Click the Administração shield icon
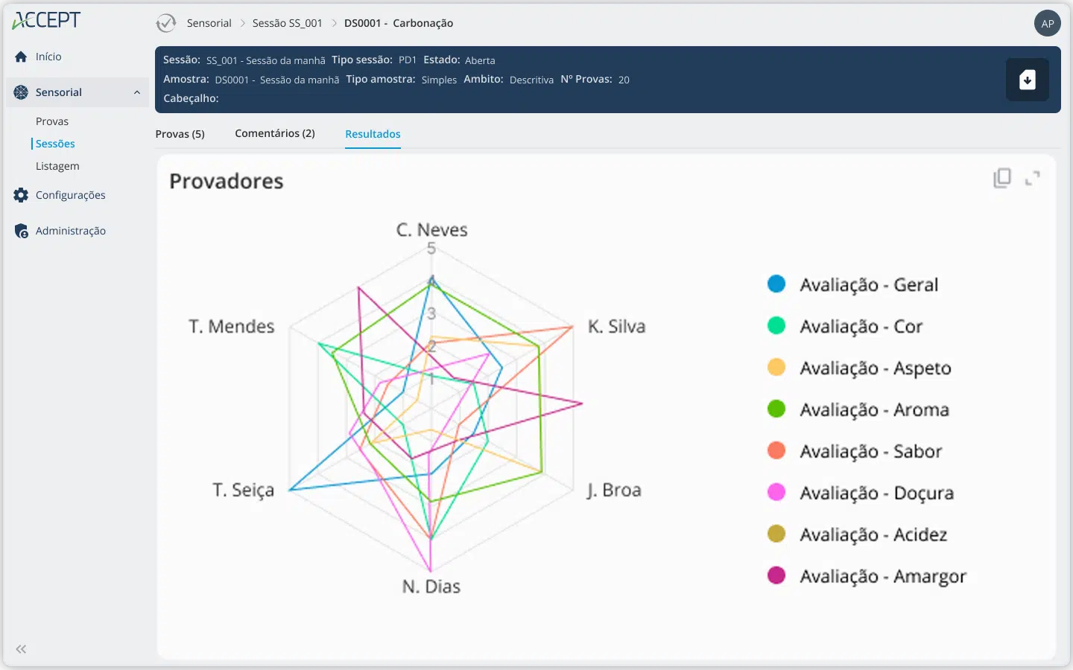The width and height of the screenshot is (1073, 670). [x=21, y=231]
